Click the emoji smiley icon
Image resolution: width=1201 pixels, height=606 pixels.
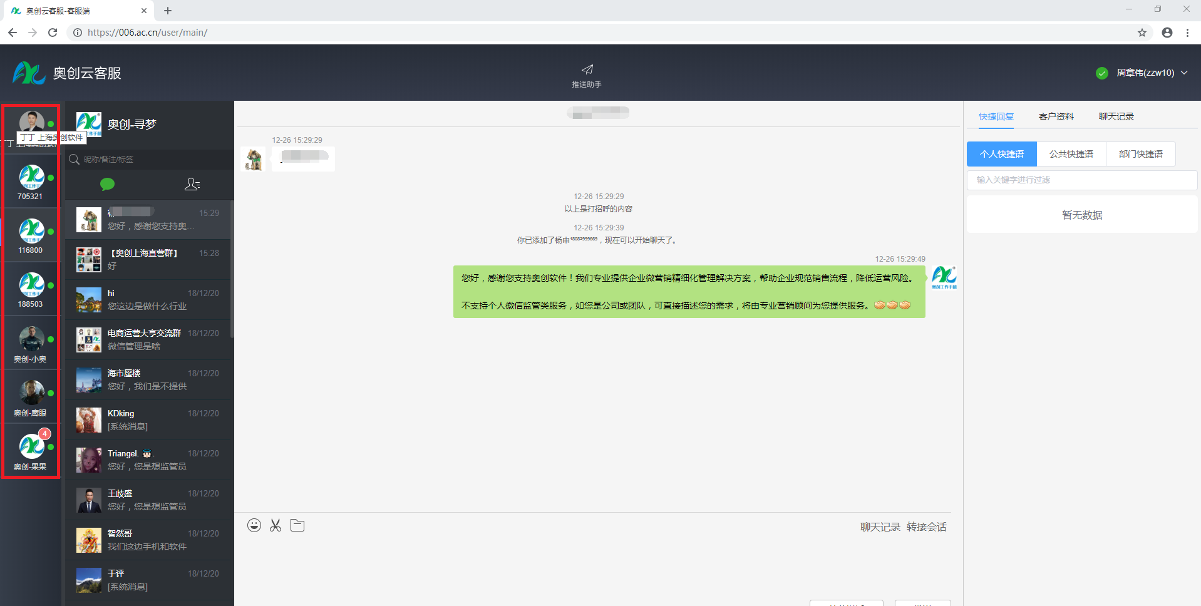(x=254, y=525)
